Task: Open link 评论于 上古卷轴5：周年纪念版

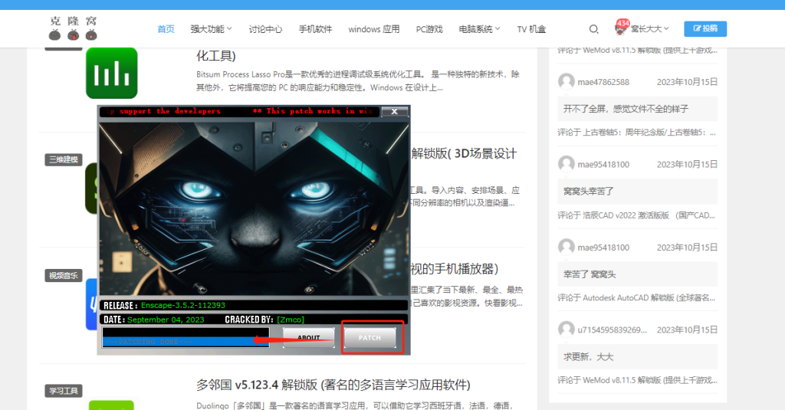Action: pos(637,133)
